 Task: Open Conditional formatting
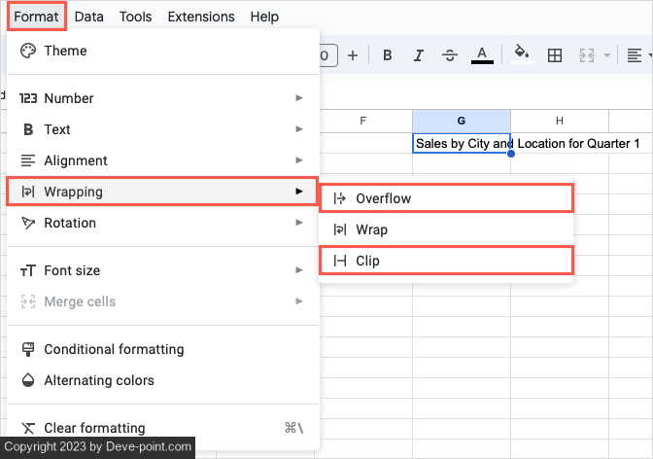pyautogui.click(x=113, y=349)
